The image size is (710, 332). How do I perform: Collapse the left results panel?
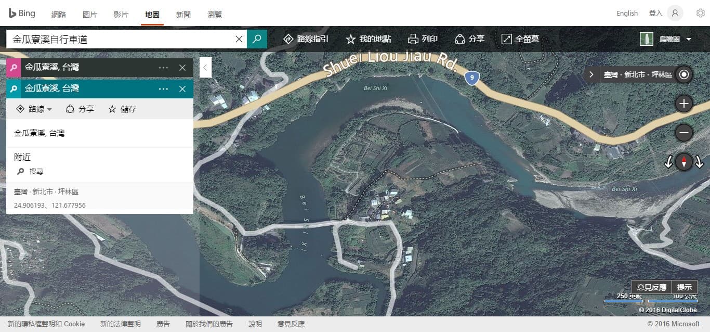(205, 68)
